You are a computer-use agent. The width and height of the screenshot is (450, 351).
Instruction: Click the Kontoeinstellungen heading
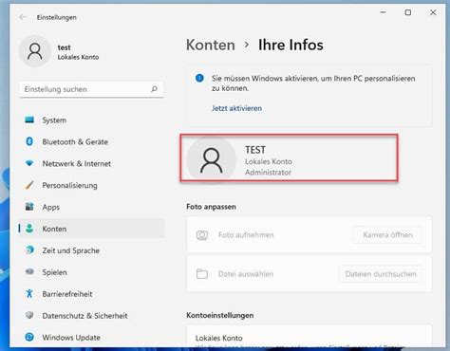[x=220, y=315]
